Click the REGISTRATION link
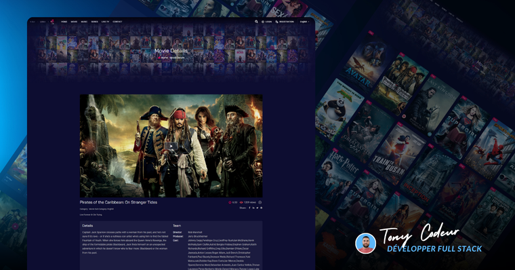 coord(285,22)
